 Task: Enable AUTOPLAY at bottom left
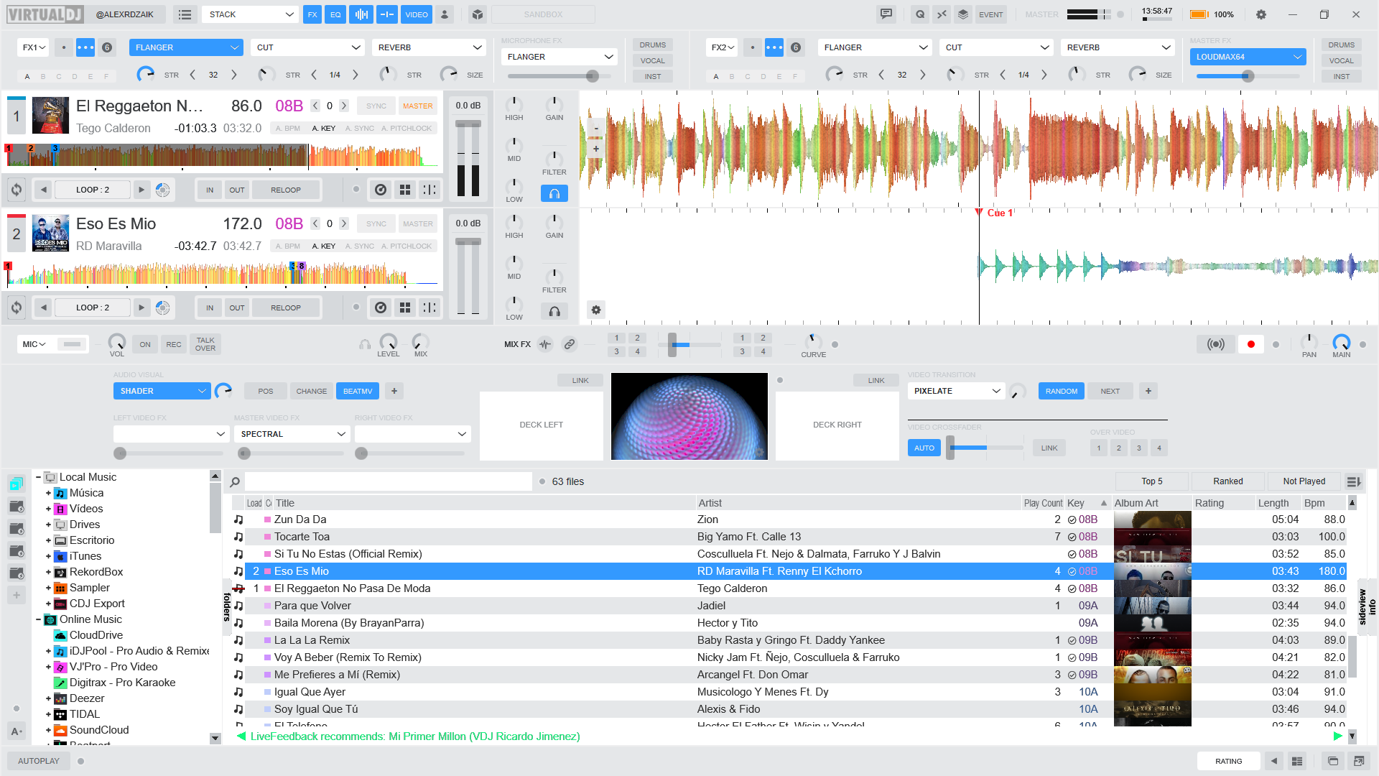point(39,761)
